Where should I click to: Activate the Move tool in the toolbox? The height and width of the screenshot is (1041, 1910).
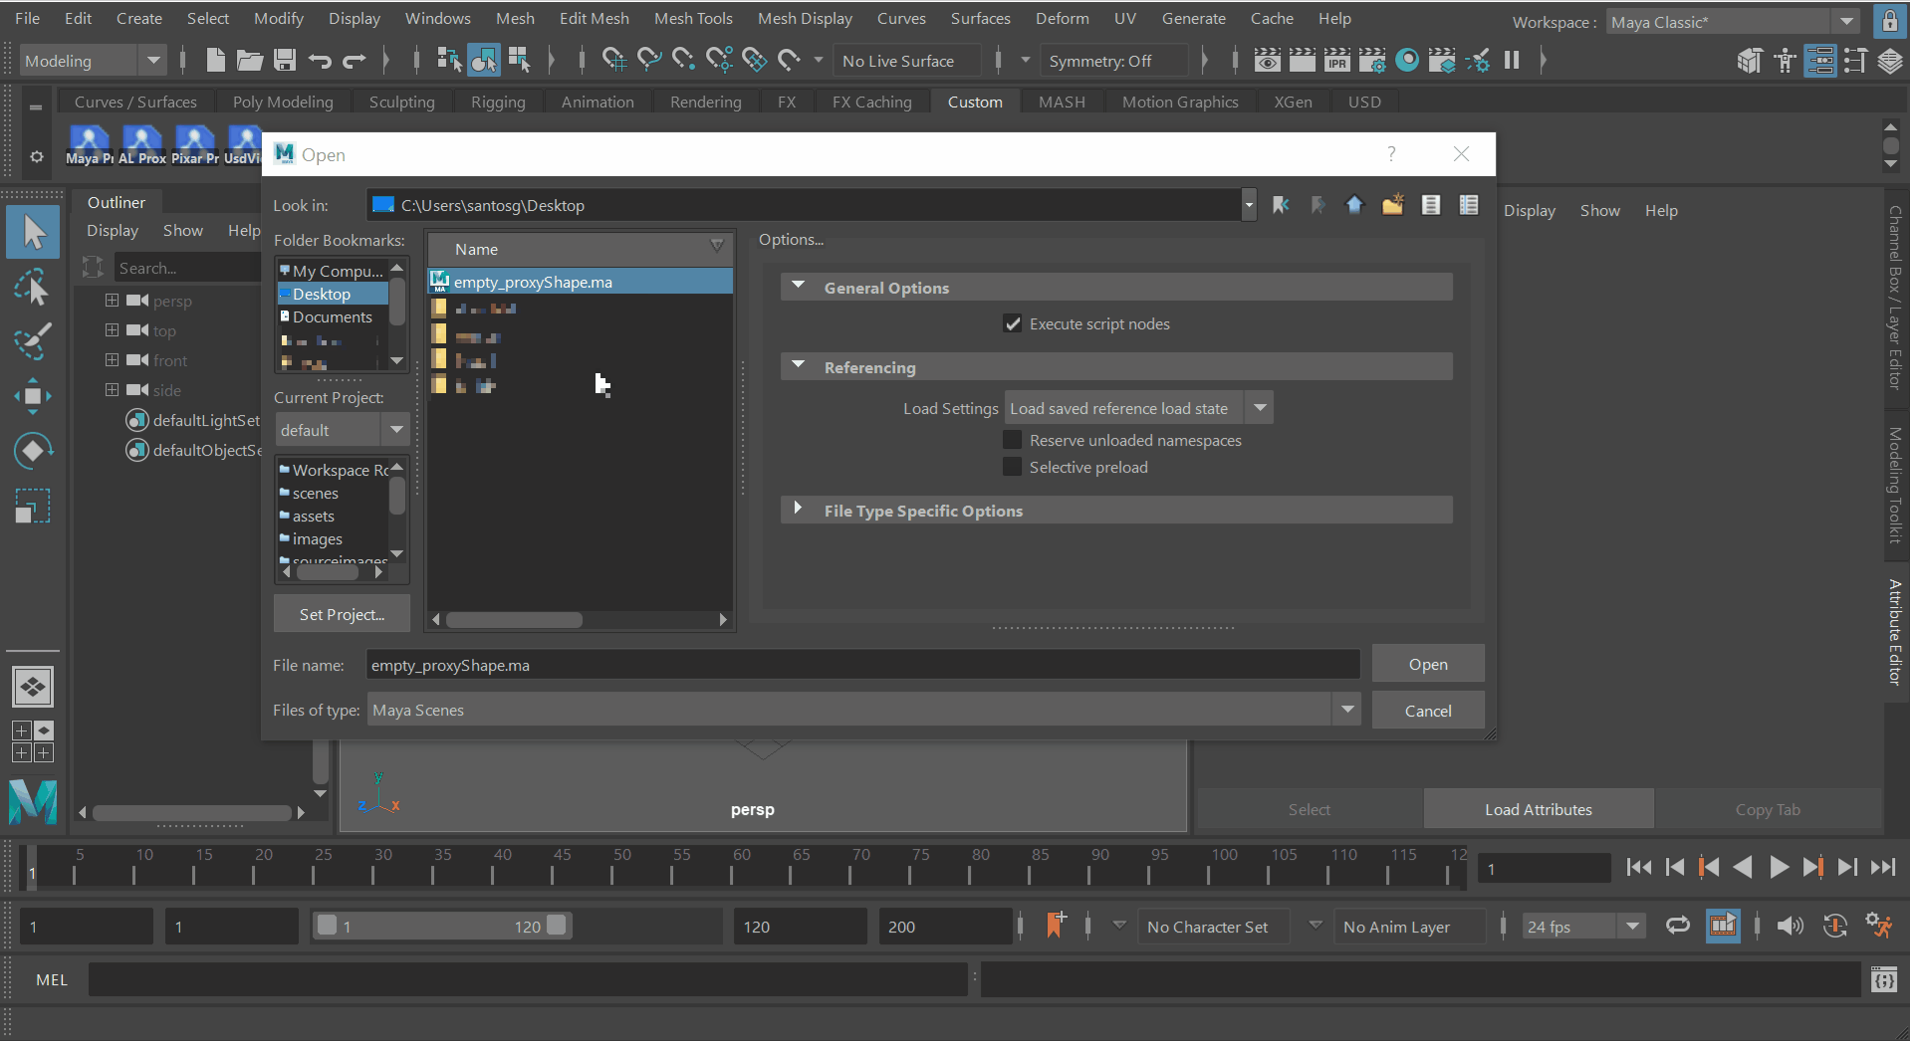point(33,396)
